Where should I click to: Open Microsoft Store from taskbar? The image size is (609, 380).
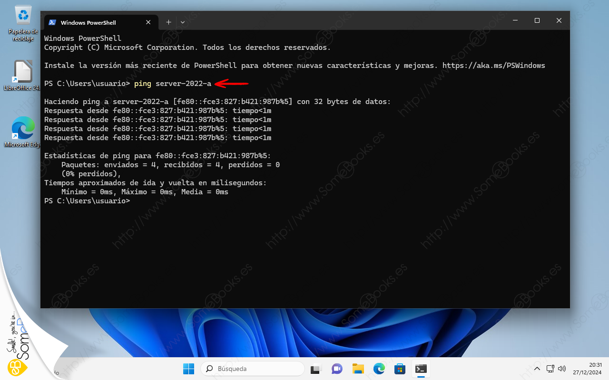pos(400,369)
